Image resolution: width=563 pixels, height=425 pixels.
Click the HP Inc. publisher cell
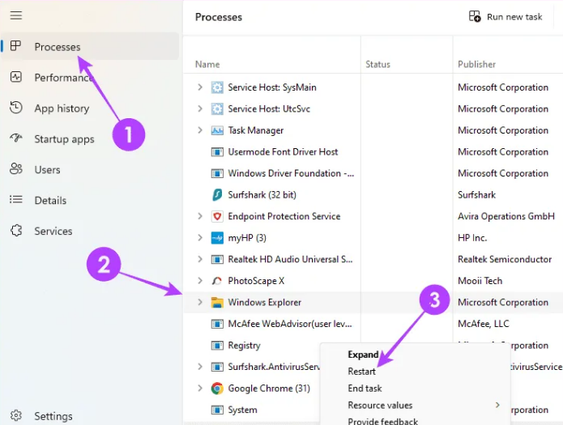472,238
